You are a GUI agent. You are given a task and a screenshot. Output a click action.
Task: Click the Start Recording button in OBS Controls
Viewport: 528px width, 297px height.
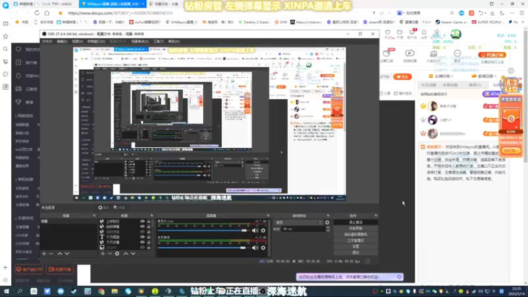click(356, 228)
